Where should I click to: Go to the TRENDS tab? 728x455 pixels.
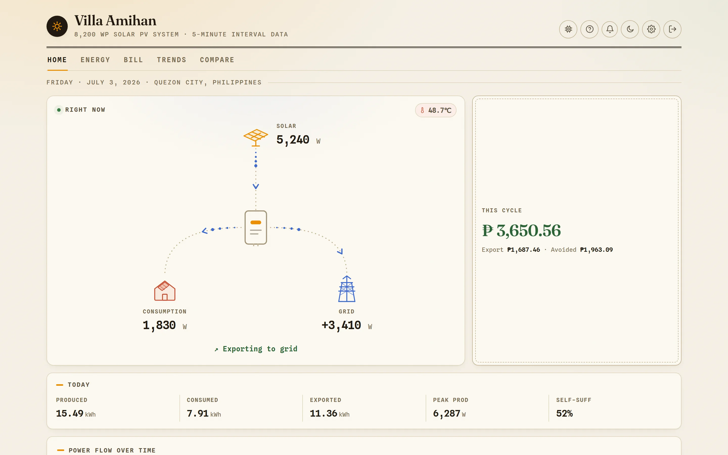point(172,60)
